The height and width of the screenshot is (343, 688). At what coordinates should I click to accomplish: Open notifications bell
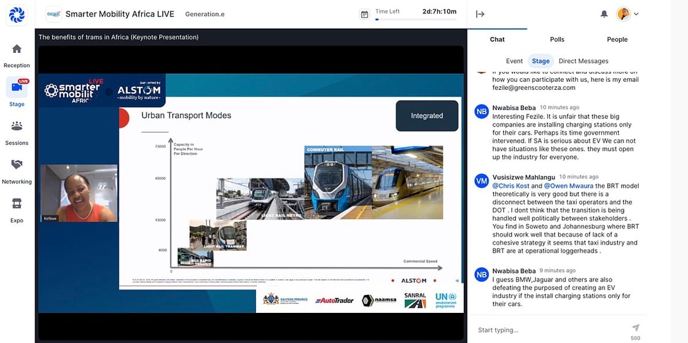[604, 14]
